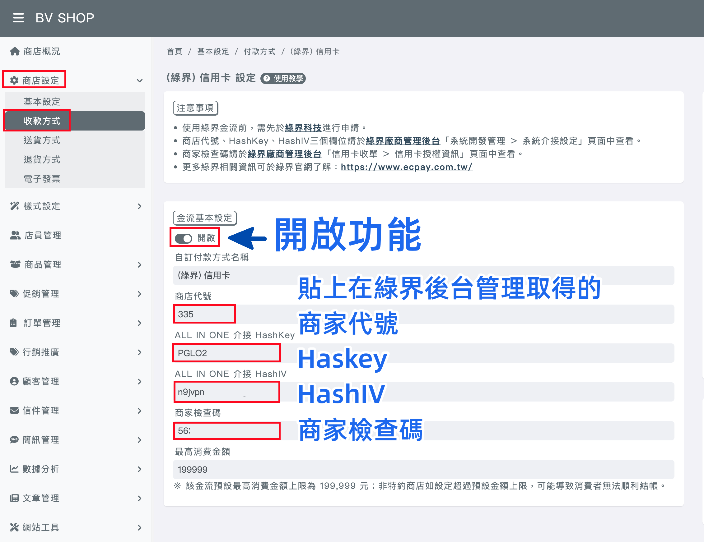This screenshot has width=704, height=542.
Task: Click the envelope icon for 信件管理
Action: pos(14,411)
